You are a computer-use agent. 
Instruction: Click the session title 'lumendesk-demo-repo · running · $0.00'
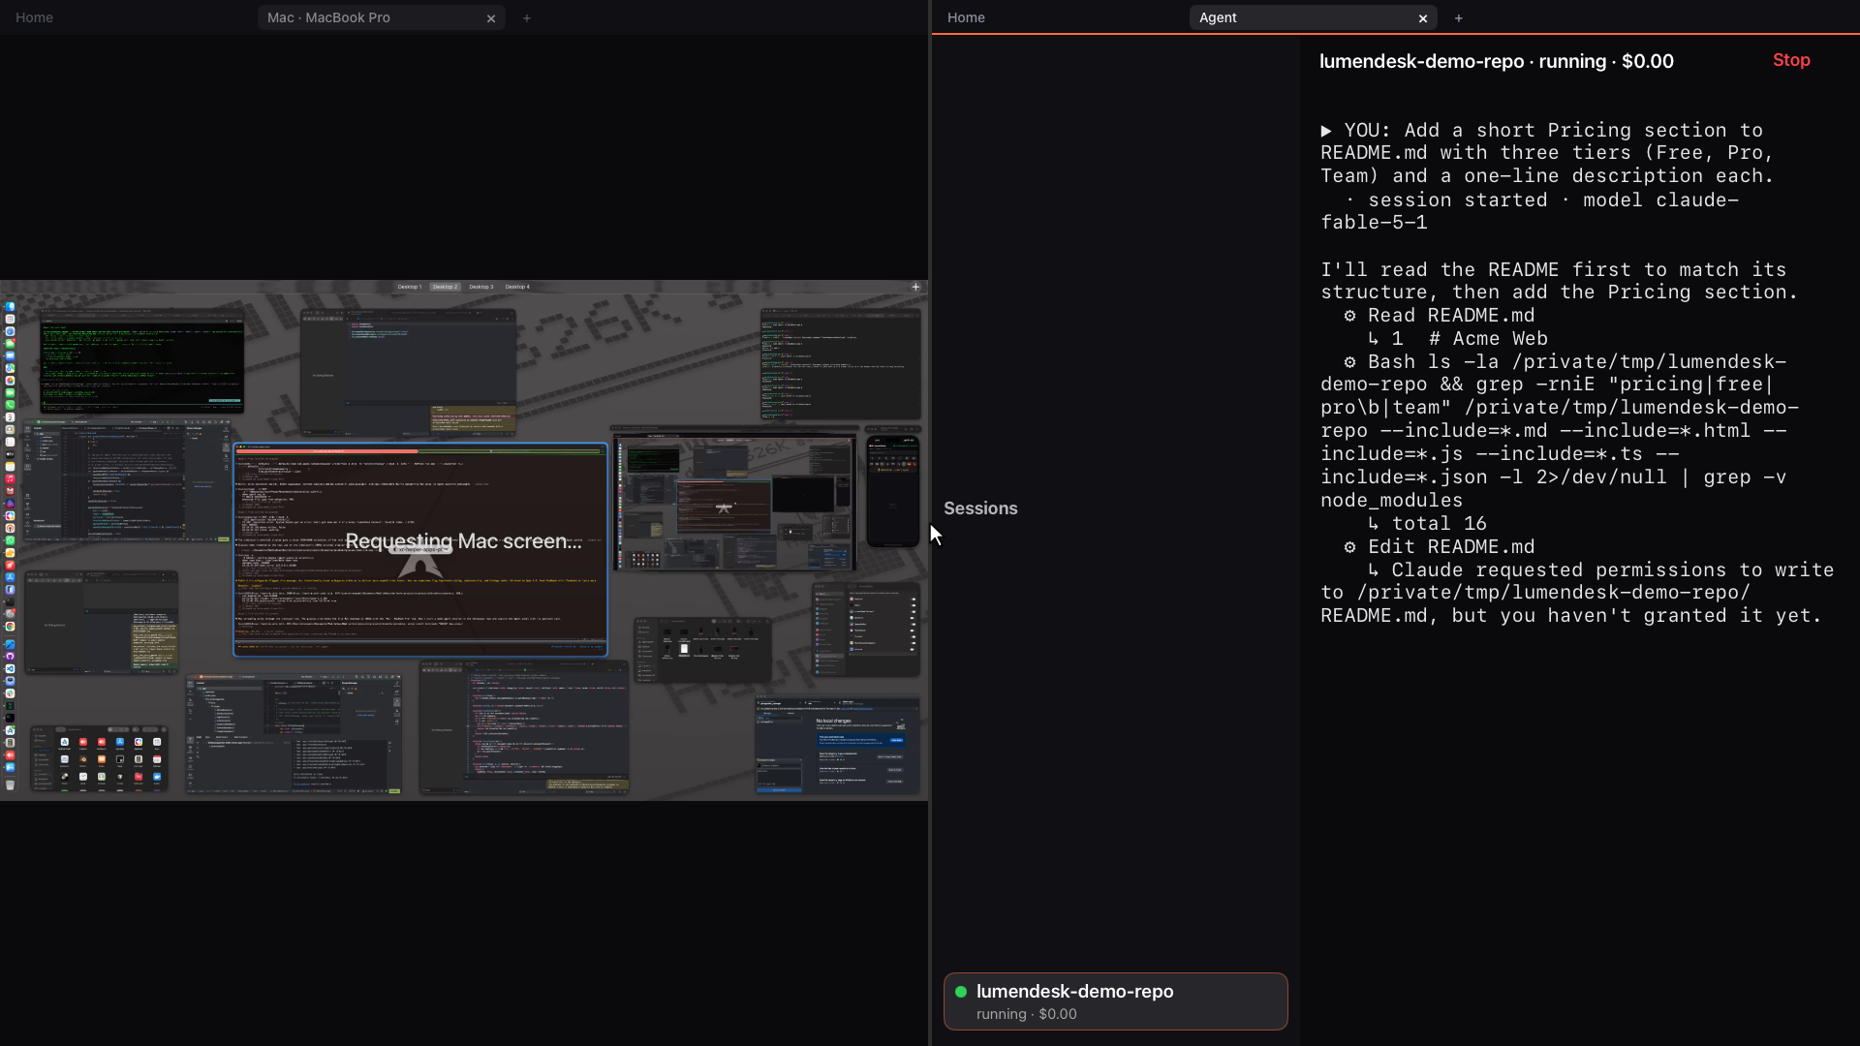coord(1497,61)
